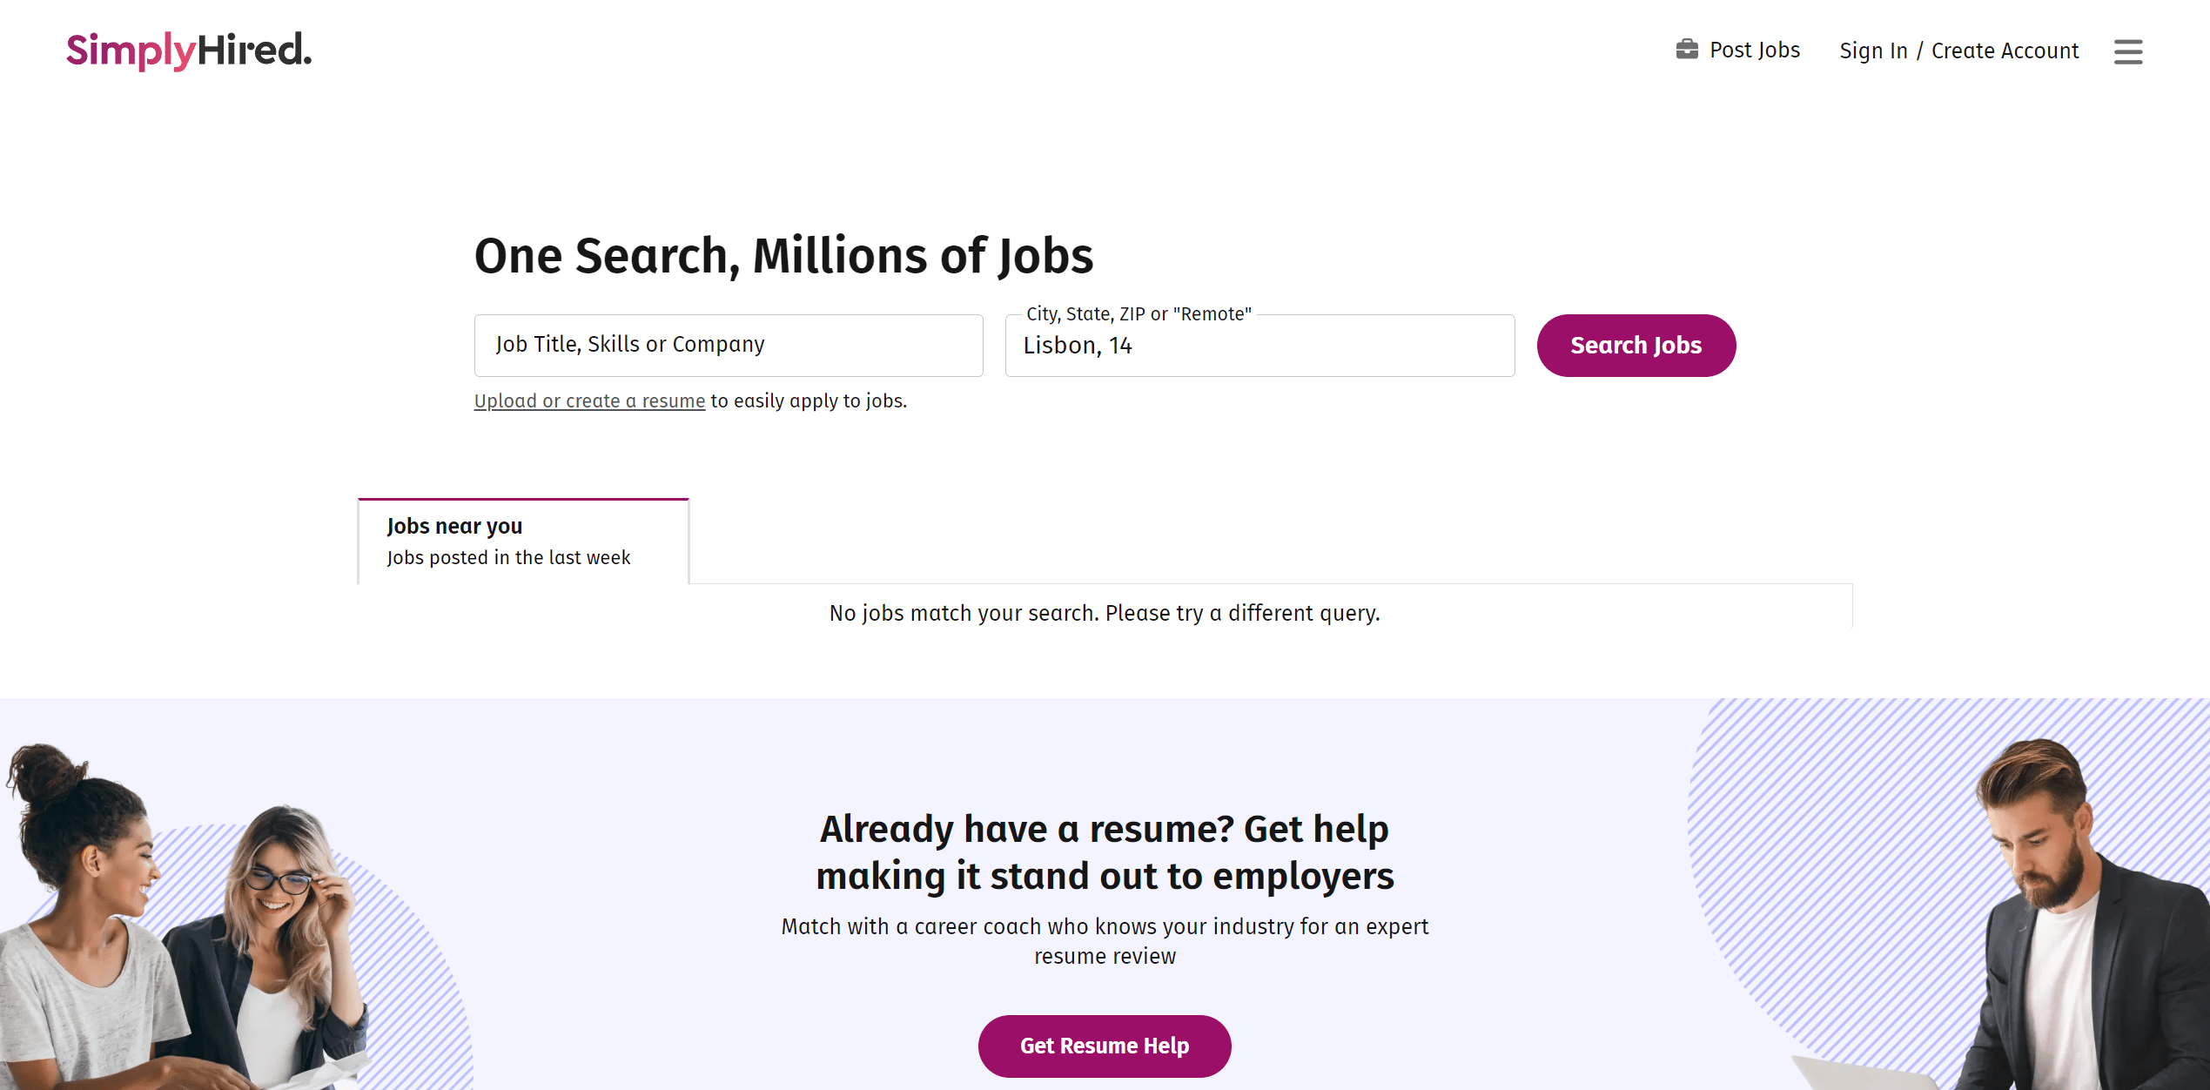Open the hamburger navigation menu

(x=2127, y=52)
